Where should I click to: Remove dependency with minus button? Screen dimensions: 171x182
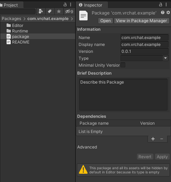coord(162,139)
